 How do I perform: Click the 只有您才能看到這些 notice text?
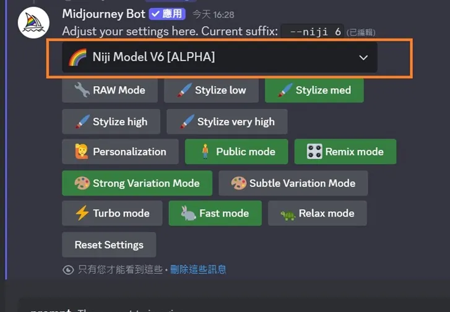(x=120, y=269)
